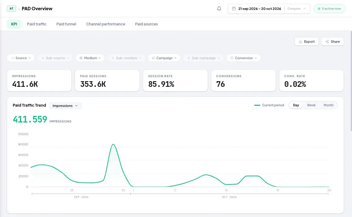Screen dimensions: 352x217
Task: Click the Conversion filter circle icon
Action: coord(232,58)
